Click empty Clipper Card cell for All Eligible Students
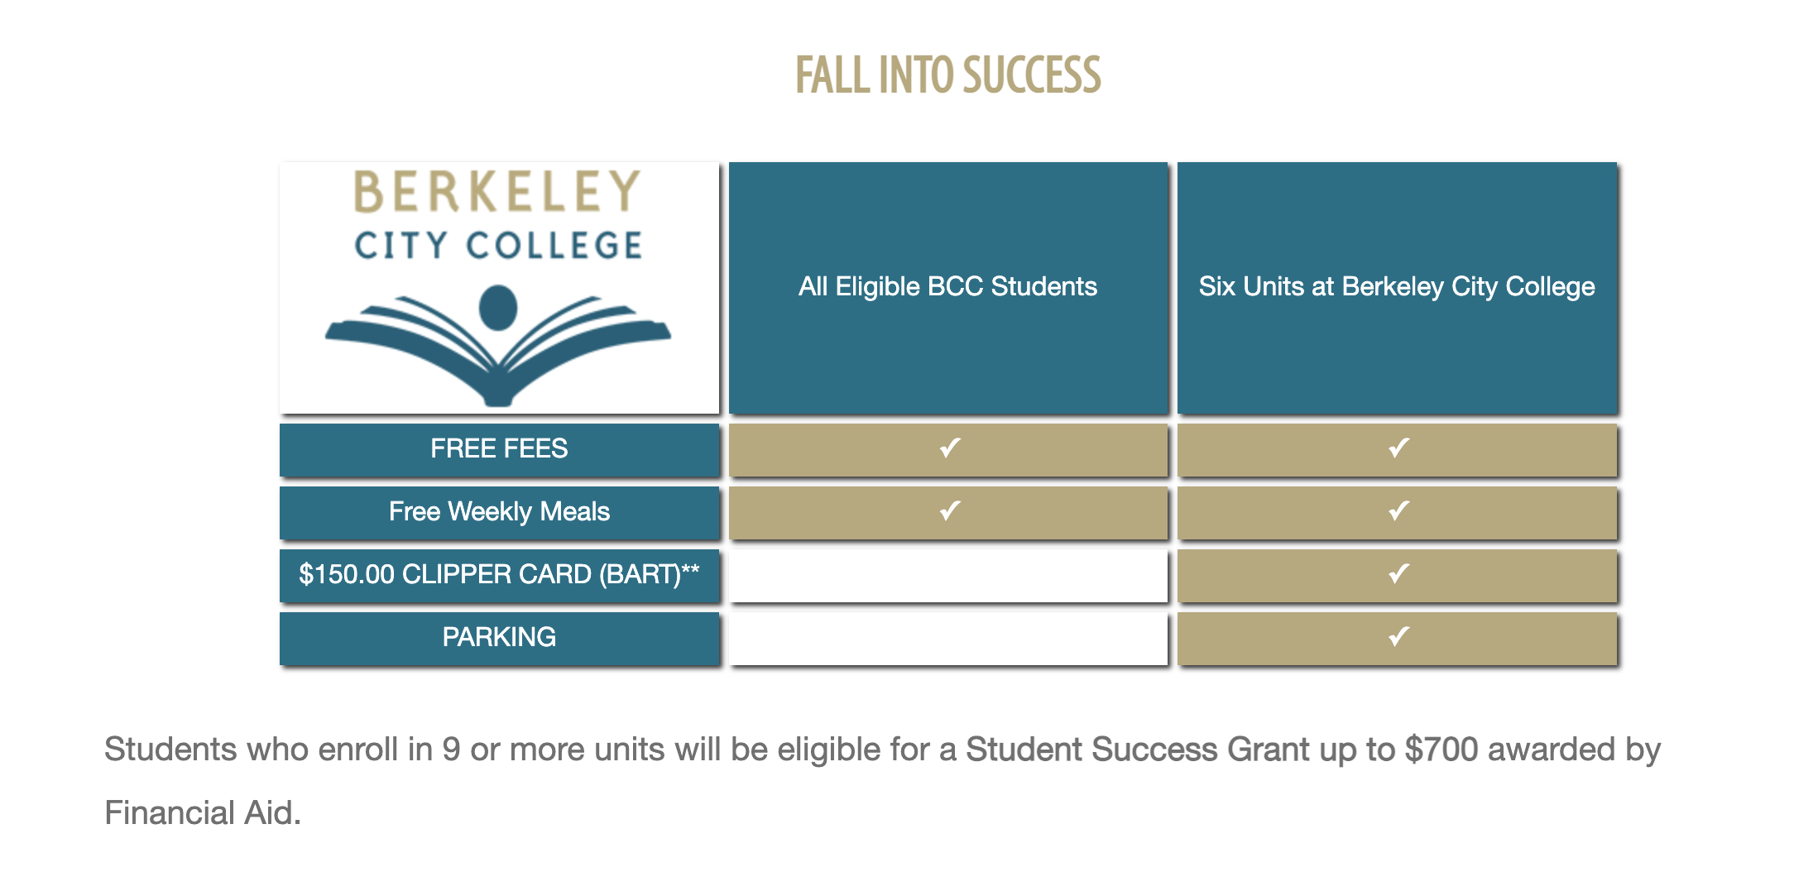The image size is (1794, 872). click(x=948, y=575)
